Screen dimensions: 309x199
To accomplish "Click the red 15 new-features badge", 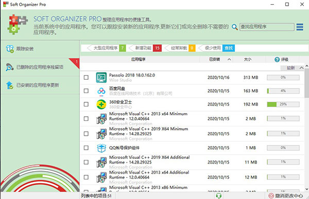I will [x=157, y=48].
